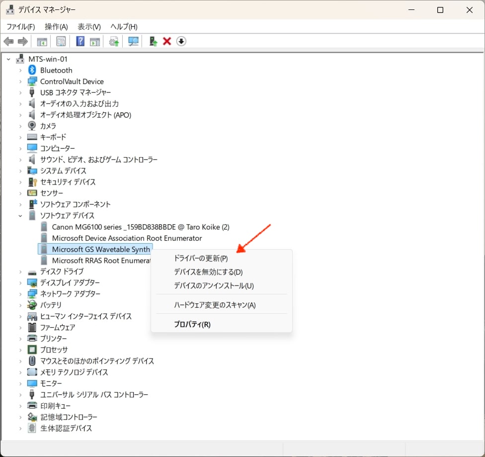
Task: Click the red X uninstall device icon
Action: click(167, 41)
